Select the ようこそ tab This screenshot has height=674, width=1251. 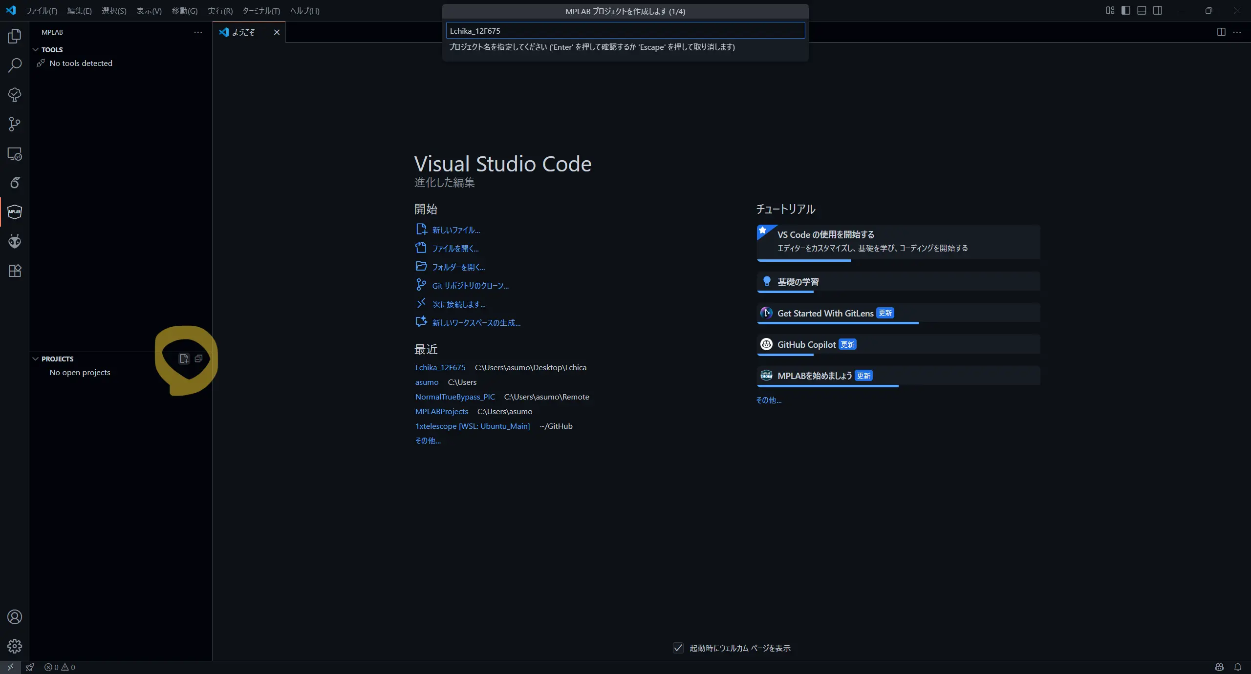[243, 32]
